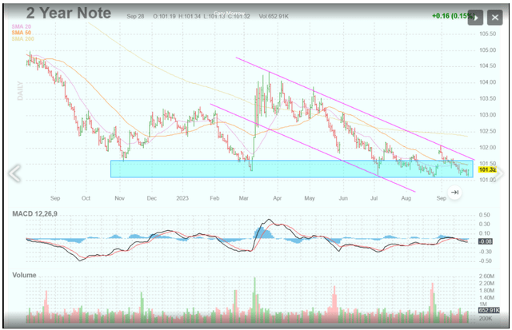This screenshot has height=330, width=512.
Task: Jump to latest bar button
Action: pos(454,192)
